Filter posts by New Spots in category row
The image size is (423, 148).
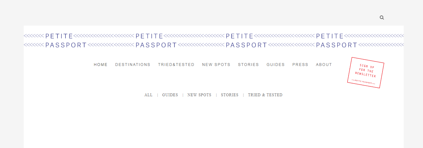click(199, 95)
